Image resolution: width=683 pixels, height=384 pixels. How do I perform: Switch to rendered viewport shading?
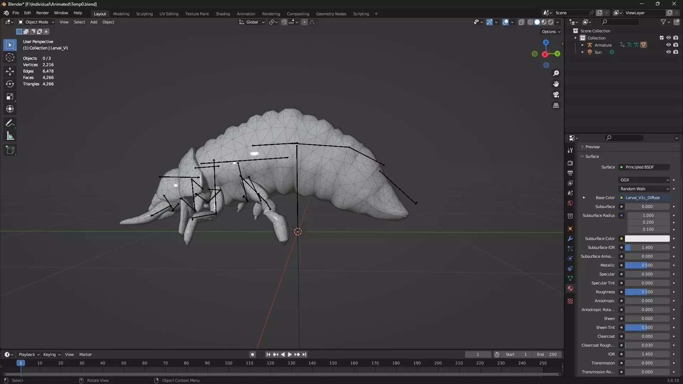(551, 22)
